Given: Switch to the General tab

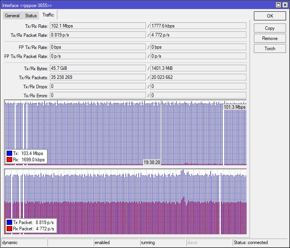Looking at the screenshot, I should click(12, 16).
